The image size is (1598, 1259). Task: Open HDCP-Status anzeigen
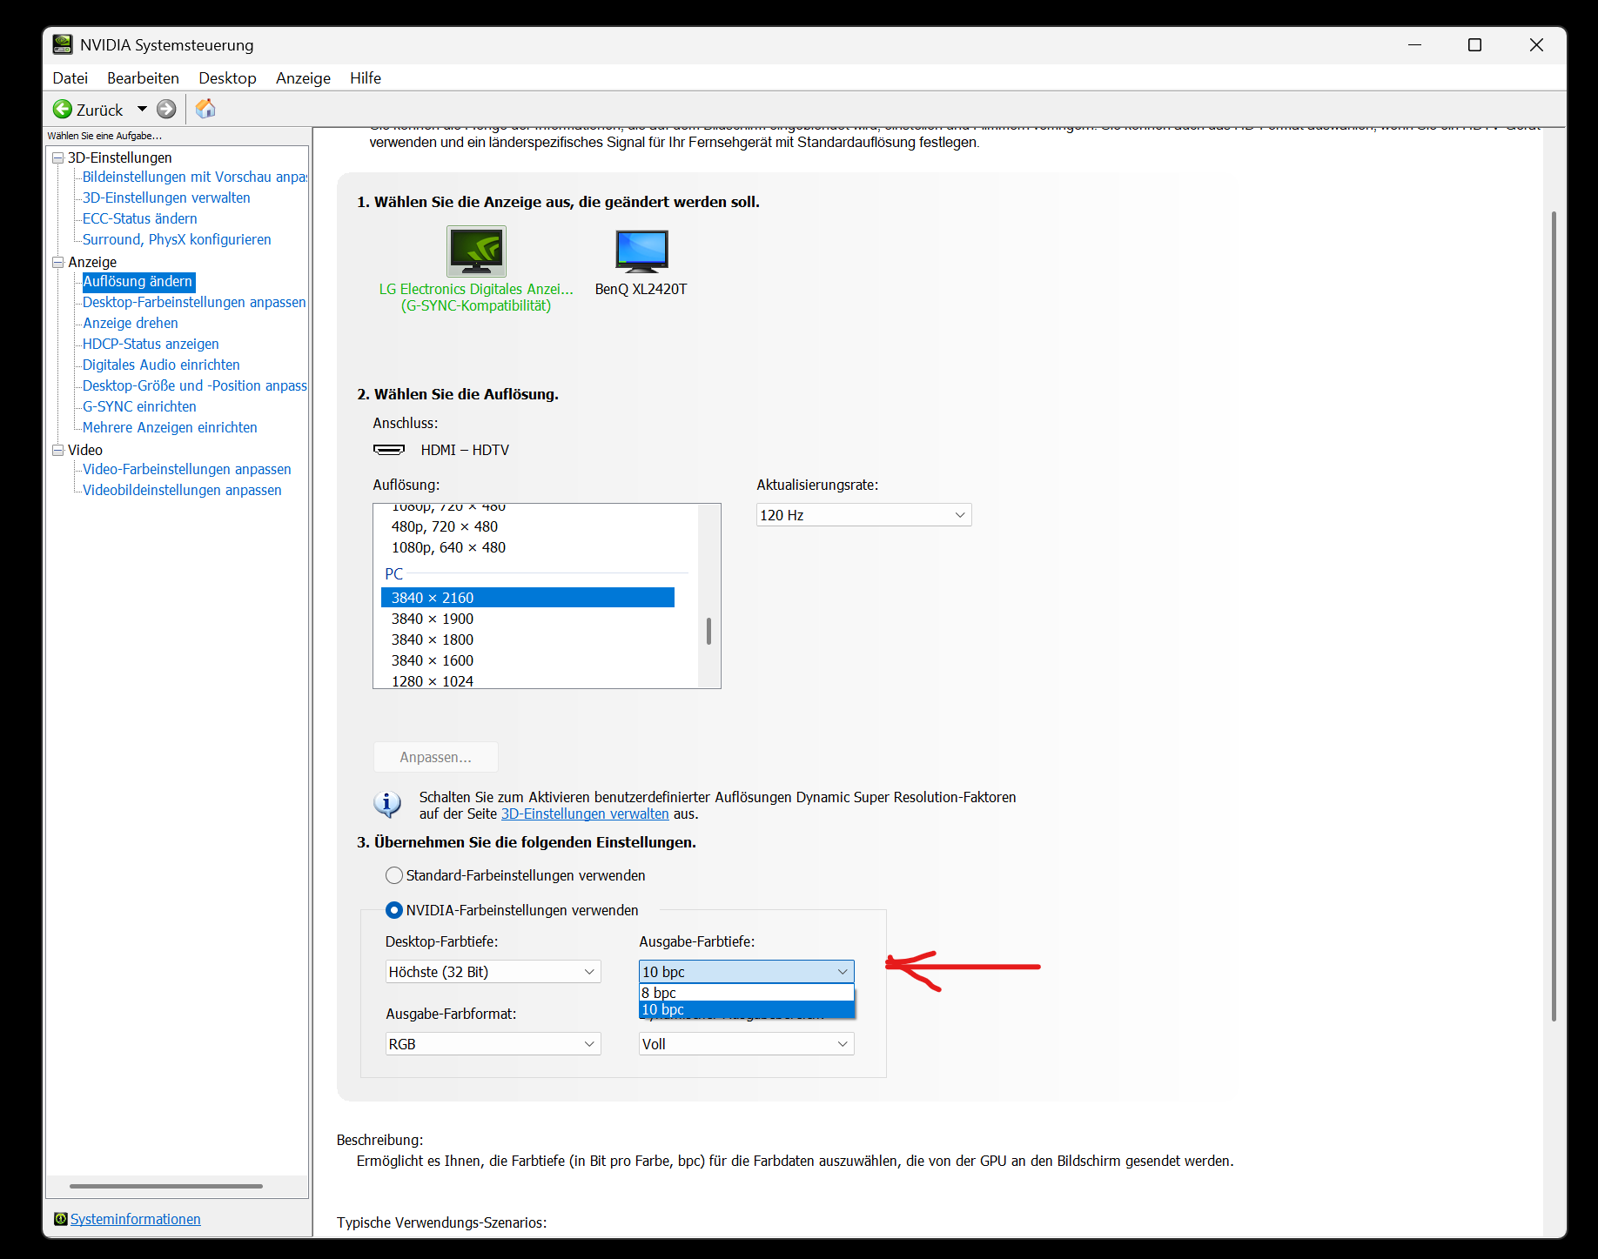pos(151,344)
